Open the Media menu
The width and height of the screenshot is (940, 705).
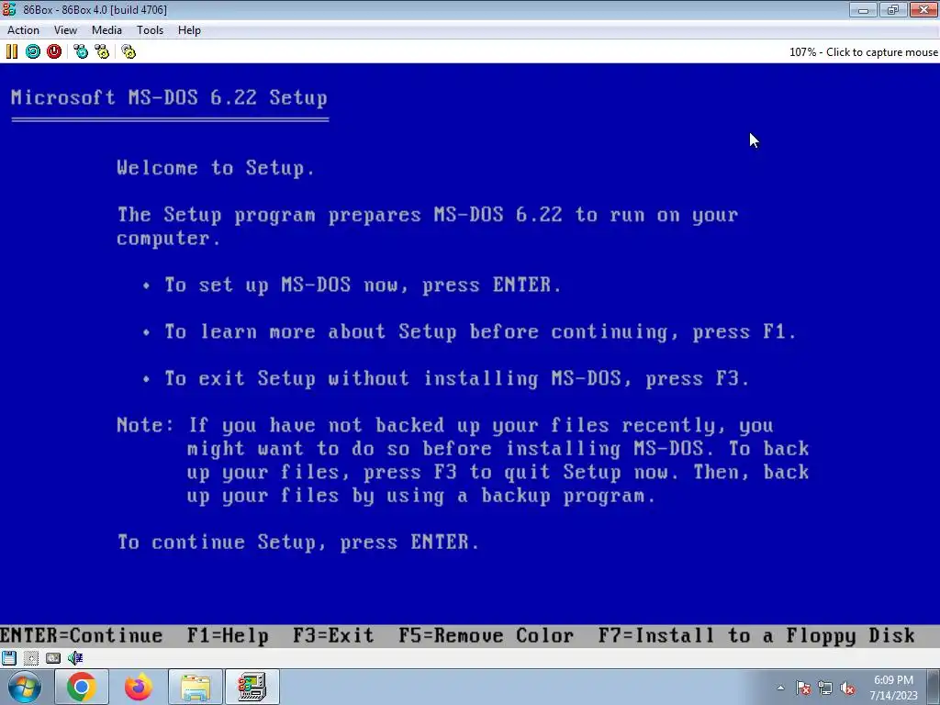click(x=106, y=30)
